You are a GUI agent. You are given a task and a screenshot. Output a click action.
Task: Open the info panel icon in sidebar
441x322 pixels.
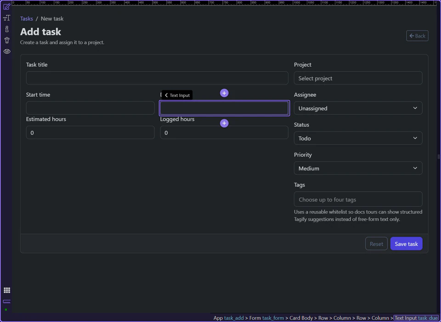(x=6, y=28)
